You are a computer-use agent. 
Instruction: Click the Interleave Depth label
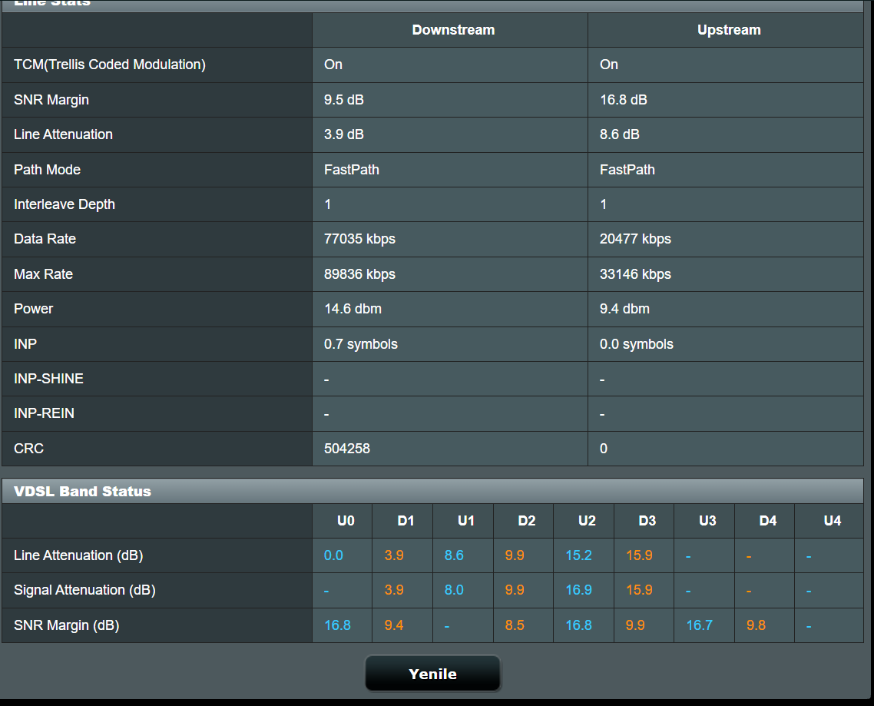pos(64,204)
